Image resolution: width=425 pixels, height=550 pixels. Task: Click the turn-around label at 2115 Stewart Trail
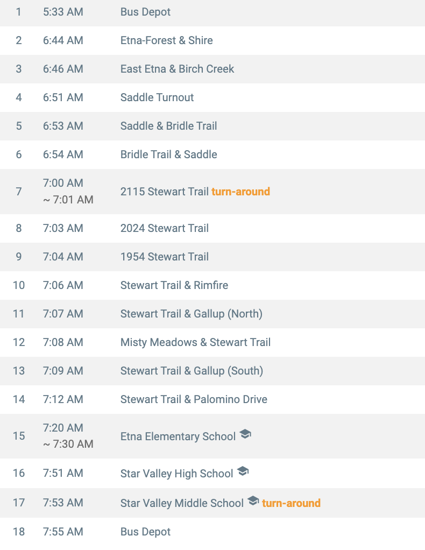tap(240, 192)
